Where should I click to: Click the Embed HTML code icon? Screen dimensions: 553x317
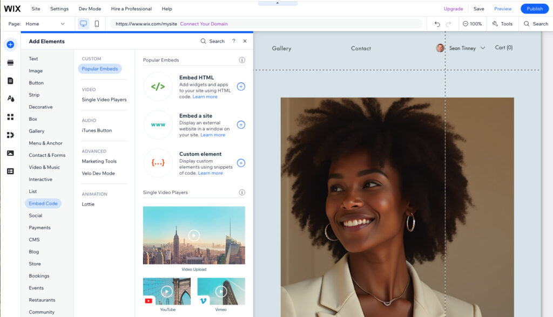(x=157, y=86)
